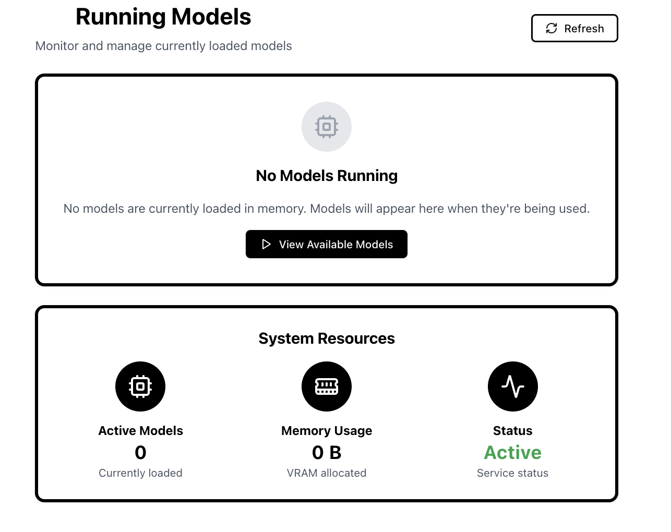Click the Currently loaded caption
671x532 pixels.
140,473
